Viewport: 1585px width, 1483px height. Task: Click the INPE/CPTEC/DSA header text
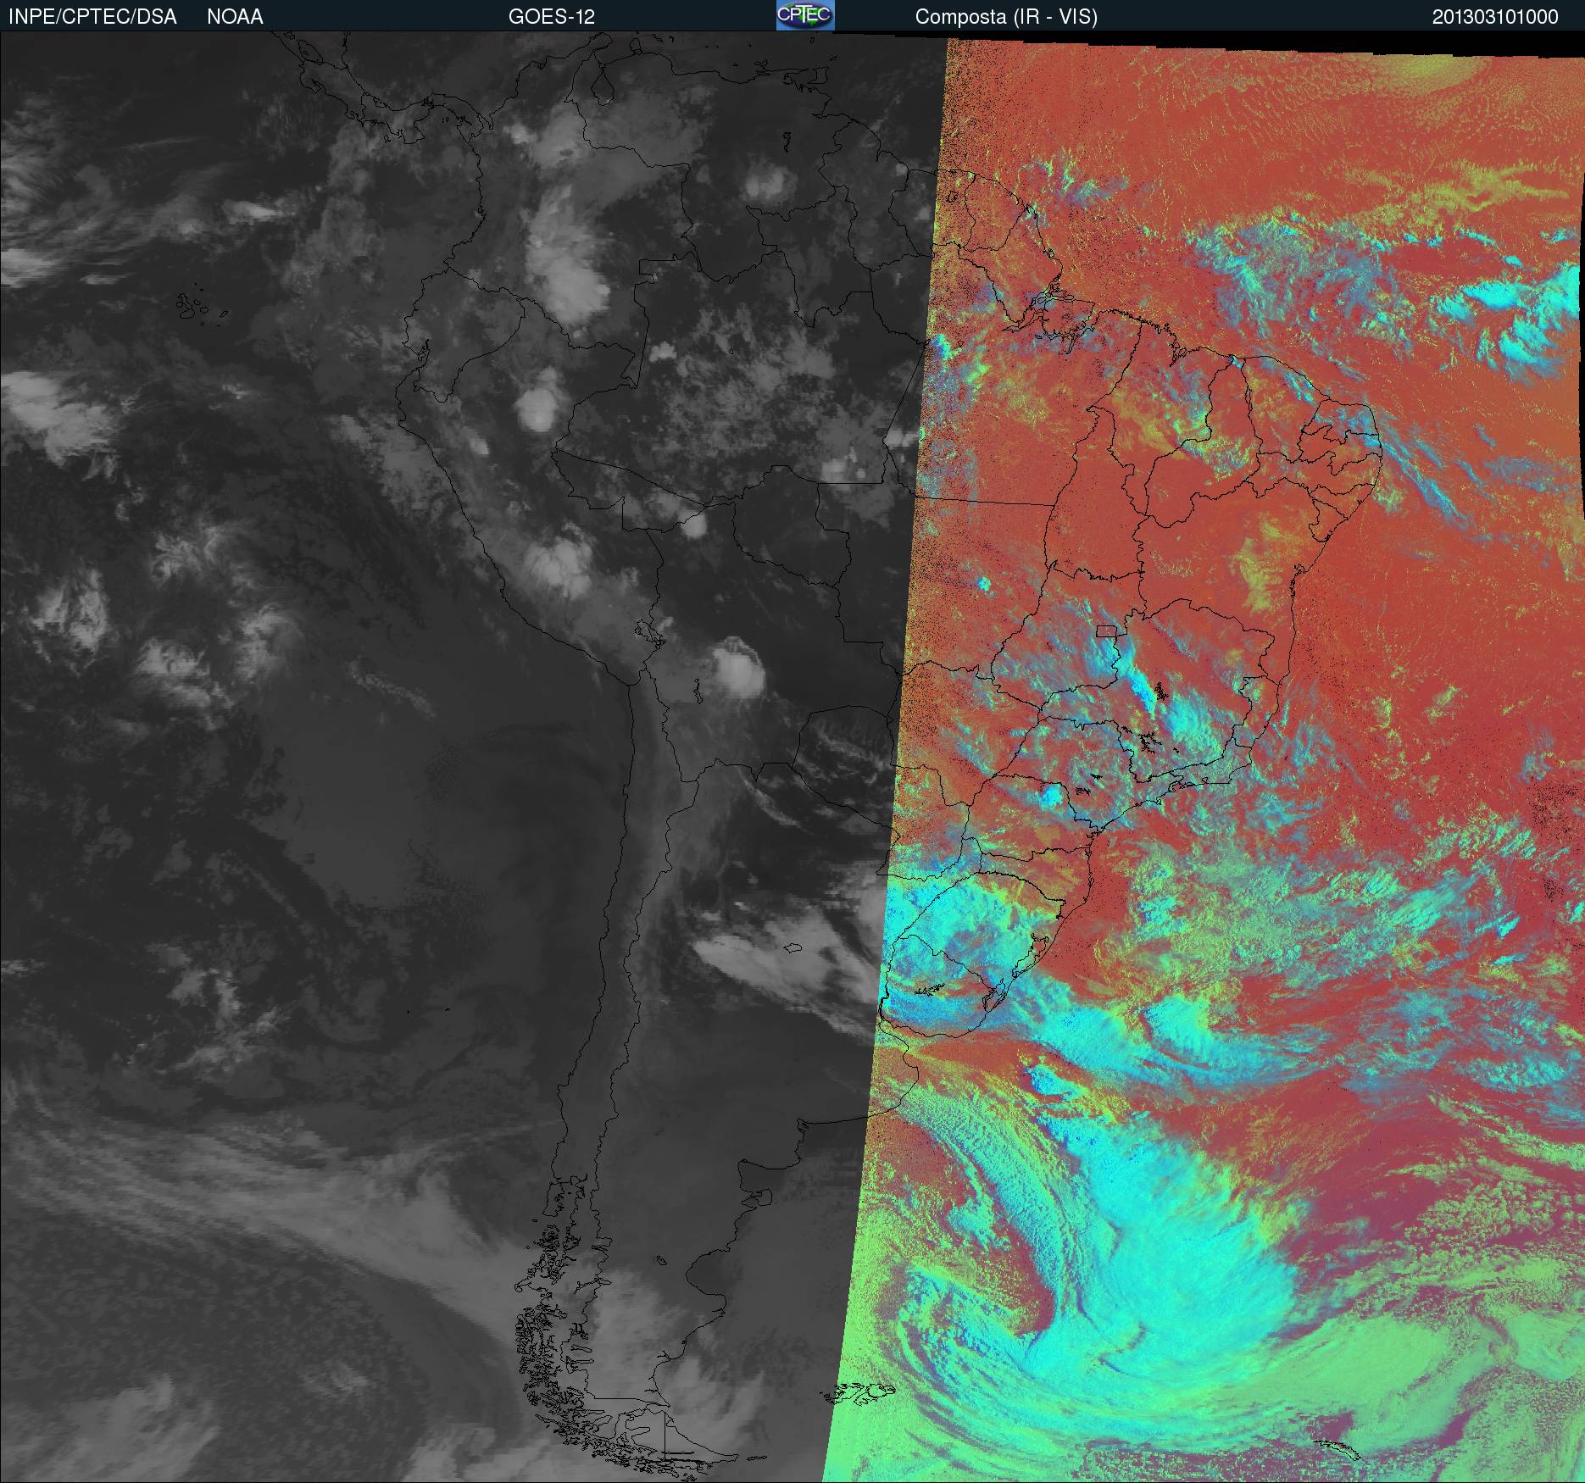pos(92,17)
